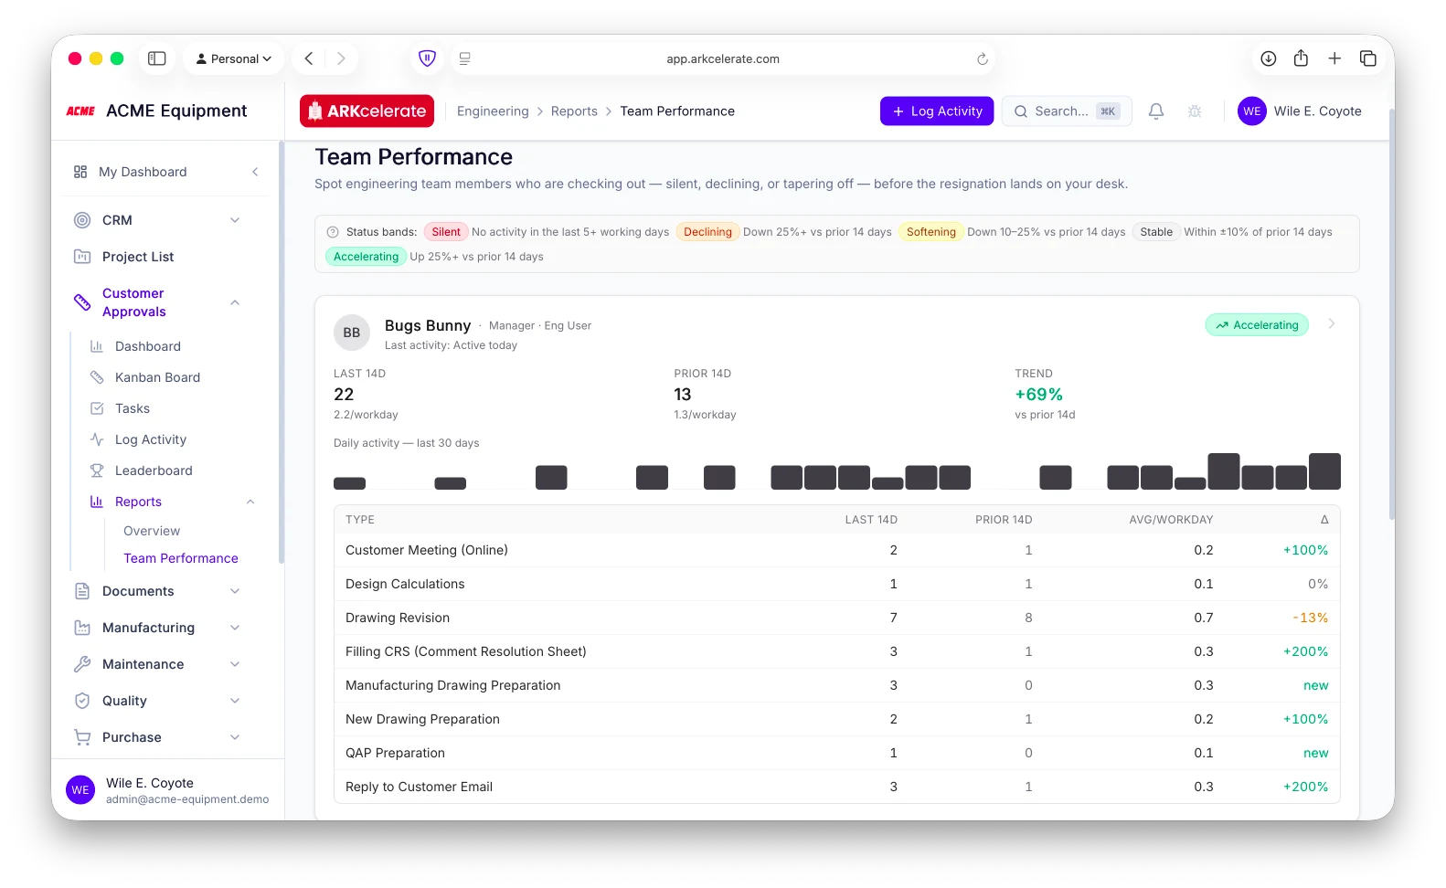
Task: Click the Purchase cart icon
Action: click(82, 737)
